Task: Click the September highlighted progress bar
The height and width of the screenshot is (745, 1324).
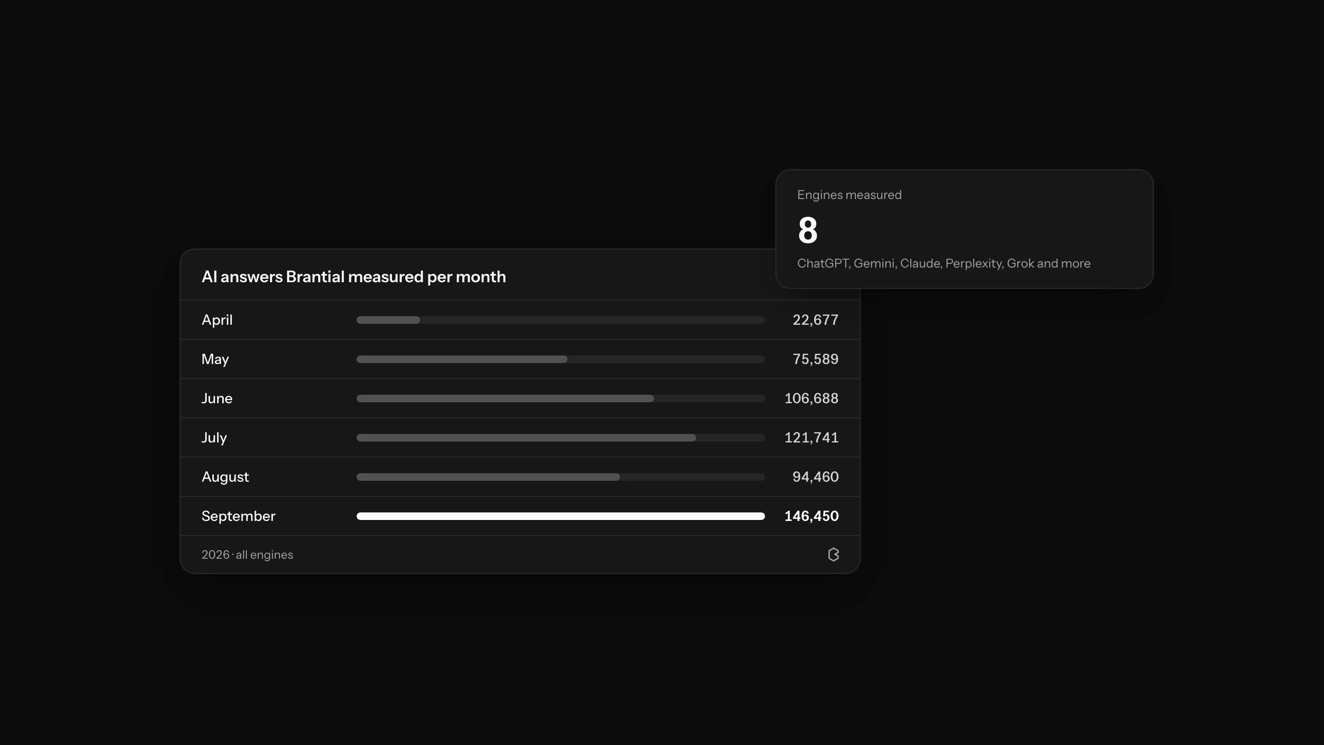Action: point(561,516)
